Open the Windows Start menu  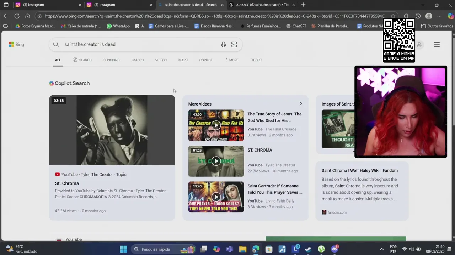click(123, 249)
